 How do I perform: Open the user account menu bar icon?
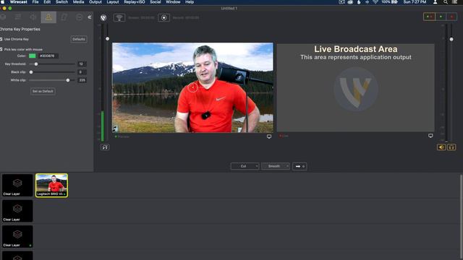[x=435, y=2]
